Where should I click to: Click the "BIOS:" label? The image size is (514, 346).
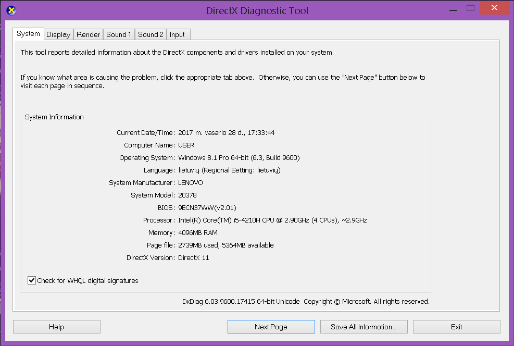pos(167,207)
